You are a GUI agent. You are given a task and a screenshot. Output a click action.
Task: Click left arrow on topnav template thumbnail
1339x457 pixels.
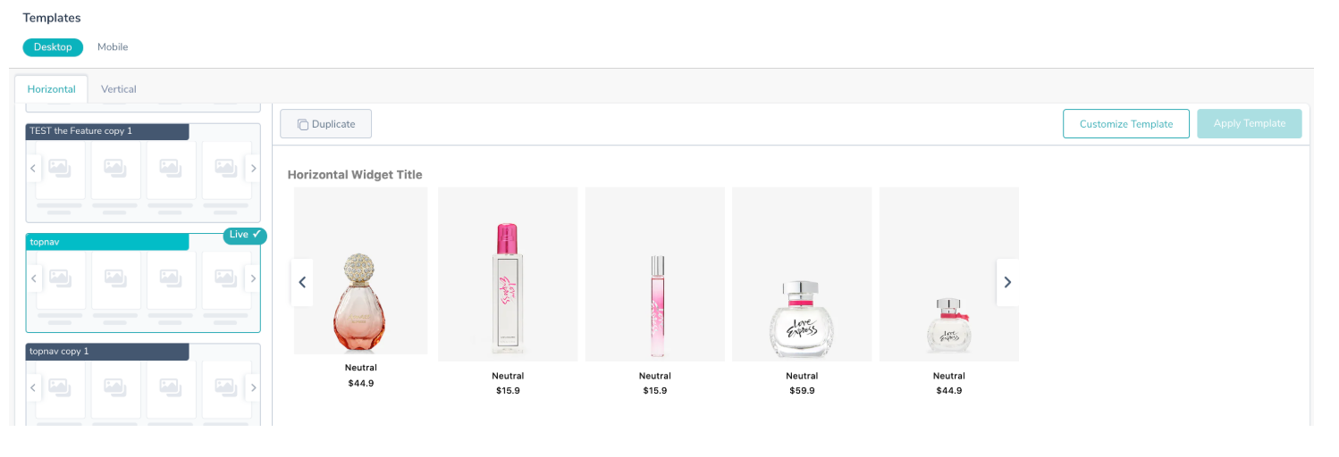(x=33, y=278)
